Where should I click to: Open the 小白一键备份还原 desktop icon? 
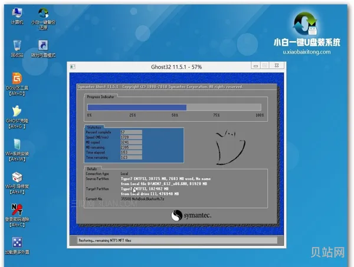tap(43, 19)
